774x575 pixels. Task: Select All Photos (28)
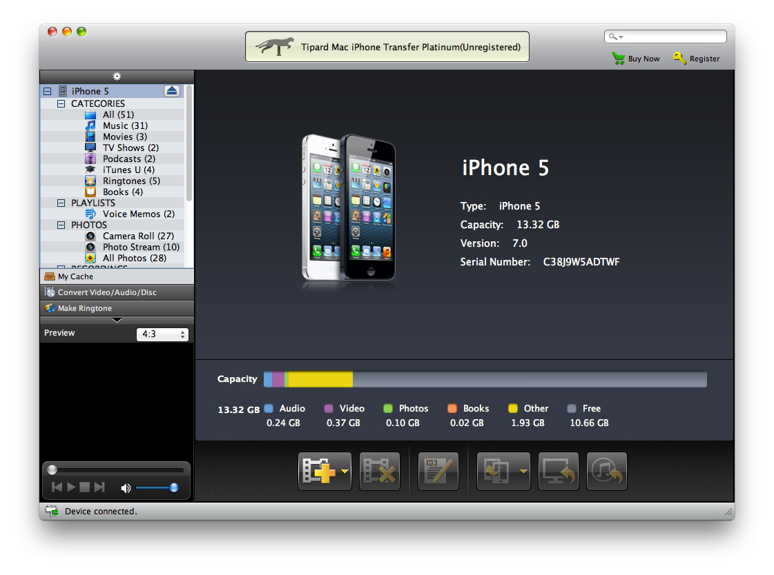[x=134, y=258]
